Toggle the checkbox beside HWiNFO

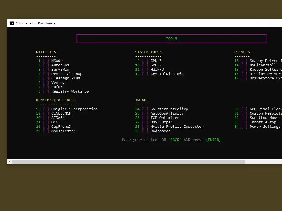pyautogui.click(x=145, y=70)
